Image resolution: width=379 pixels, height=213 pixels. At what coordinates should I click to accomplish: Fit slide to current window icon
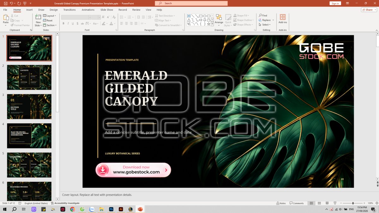coord(376,203)
